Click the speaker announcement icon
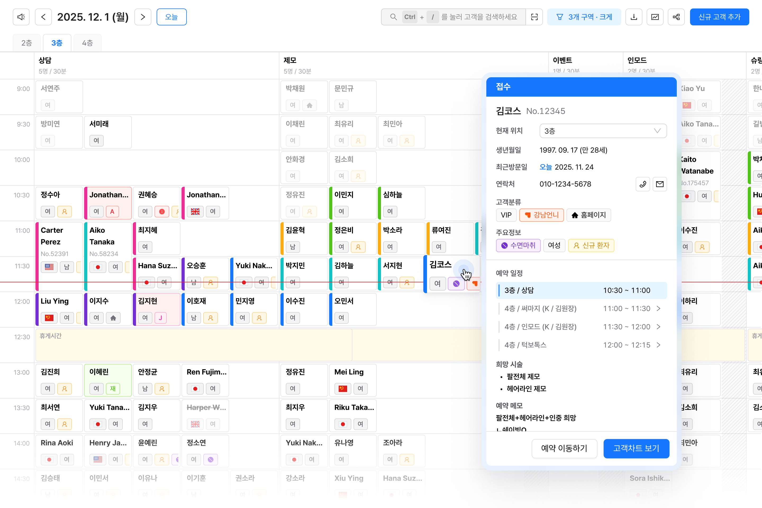This screenshot has height=508, width=762. click(21, 17)
